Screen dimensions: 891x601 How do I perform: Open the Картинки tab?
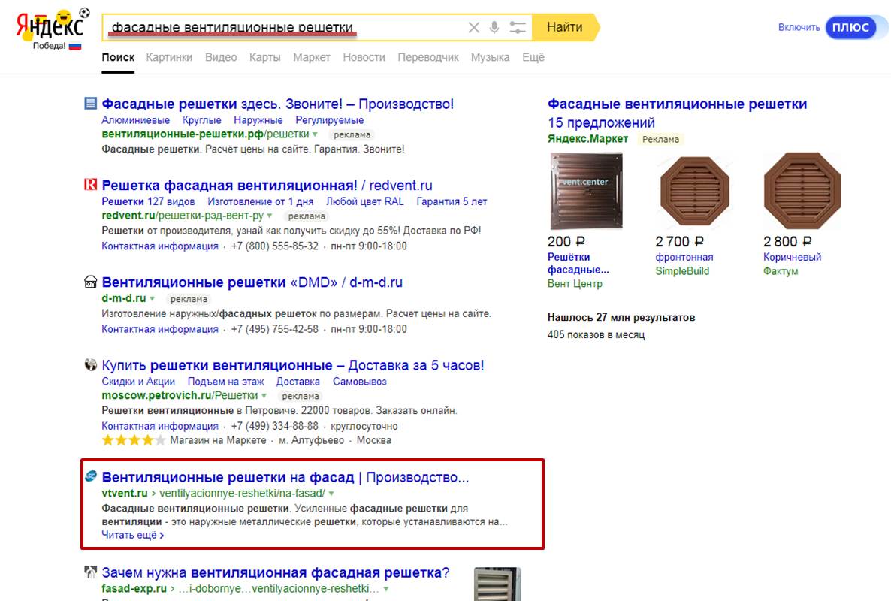(x=169, y=57)
